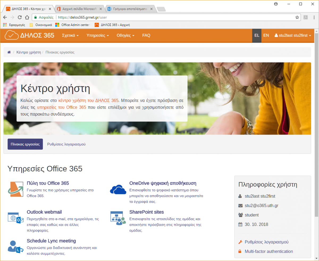Click the orange padlock icon
Viewport: 319px width, 261px height.
pyautogui.click(x=240, y=251)
